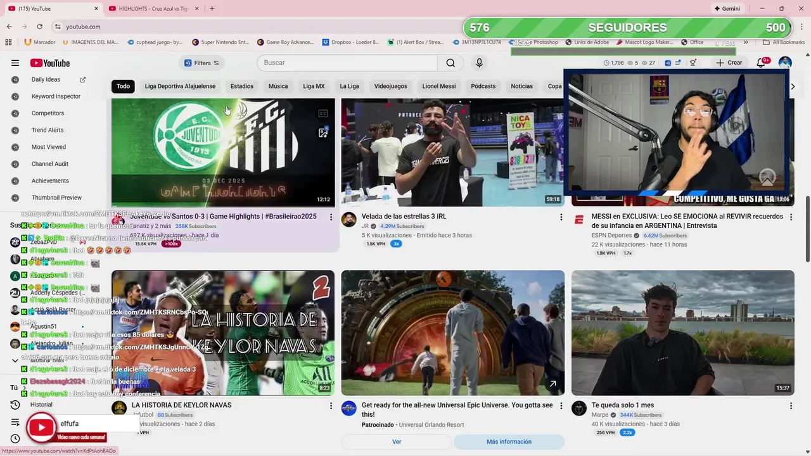The height and width of the screenshot is (456, 811).
Task: Open JR channel avatar under Velada video
Action: [x=348, y=220]
